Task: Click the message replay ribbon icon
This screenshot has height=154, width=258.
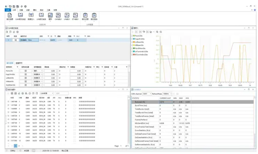Action: click(94, 16)
